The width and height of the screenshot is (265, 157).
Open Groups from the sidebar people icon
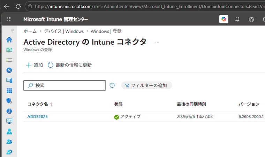pyautogui.click(x=9, y=142)
